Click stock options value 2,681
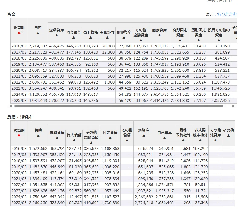This screenshot has height=211, width=240. click(x=185, y=149)
